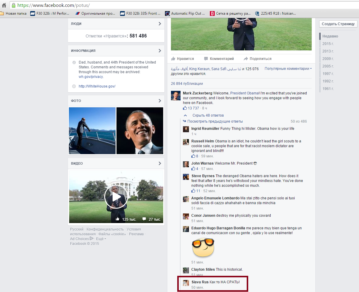Click Sana Safi in the likes list
This screenshot has width=359, height=292.
219,69
